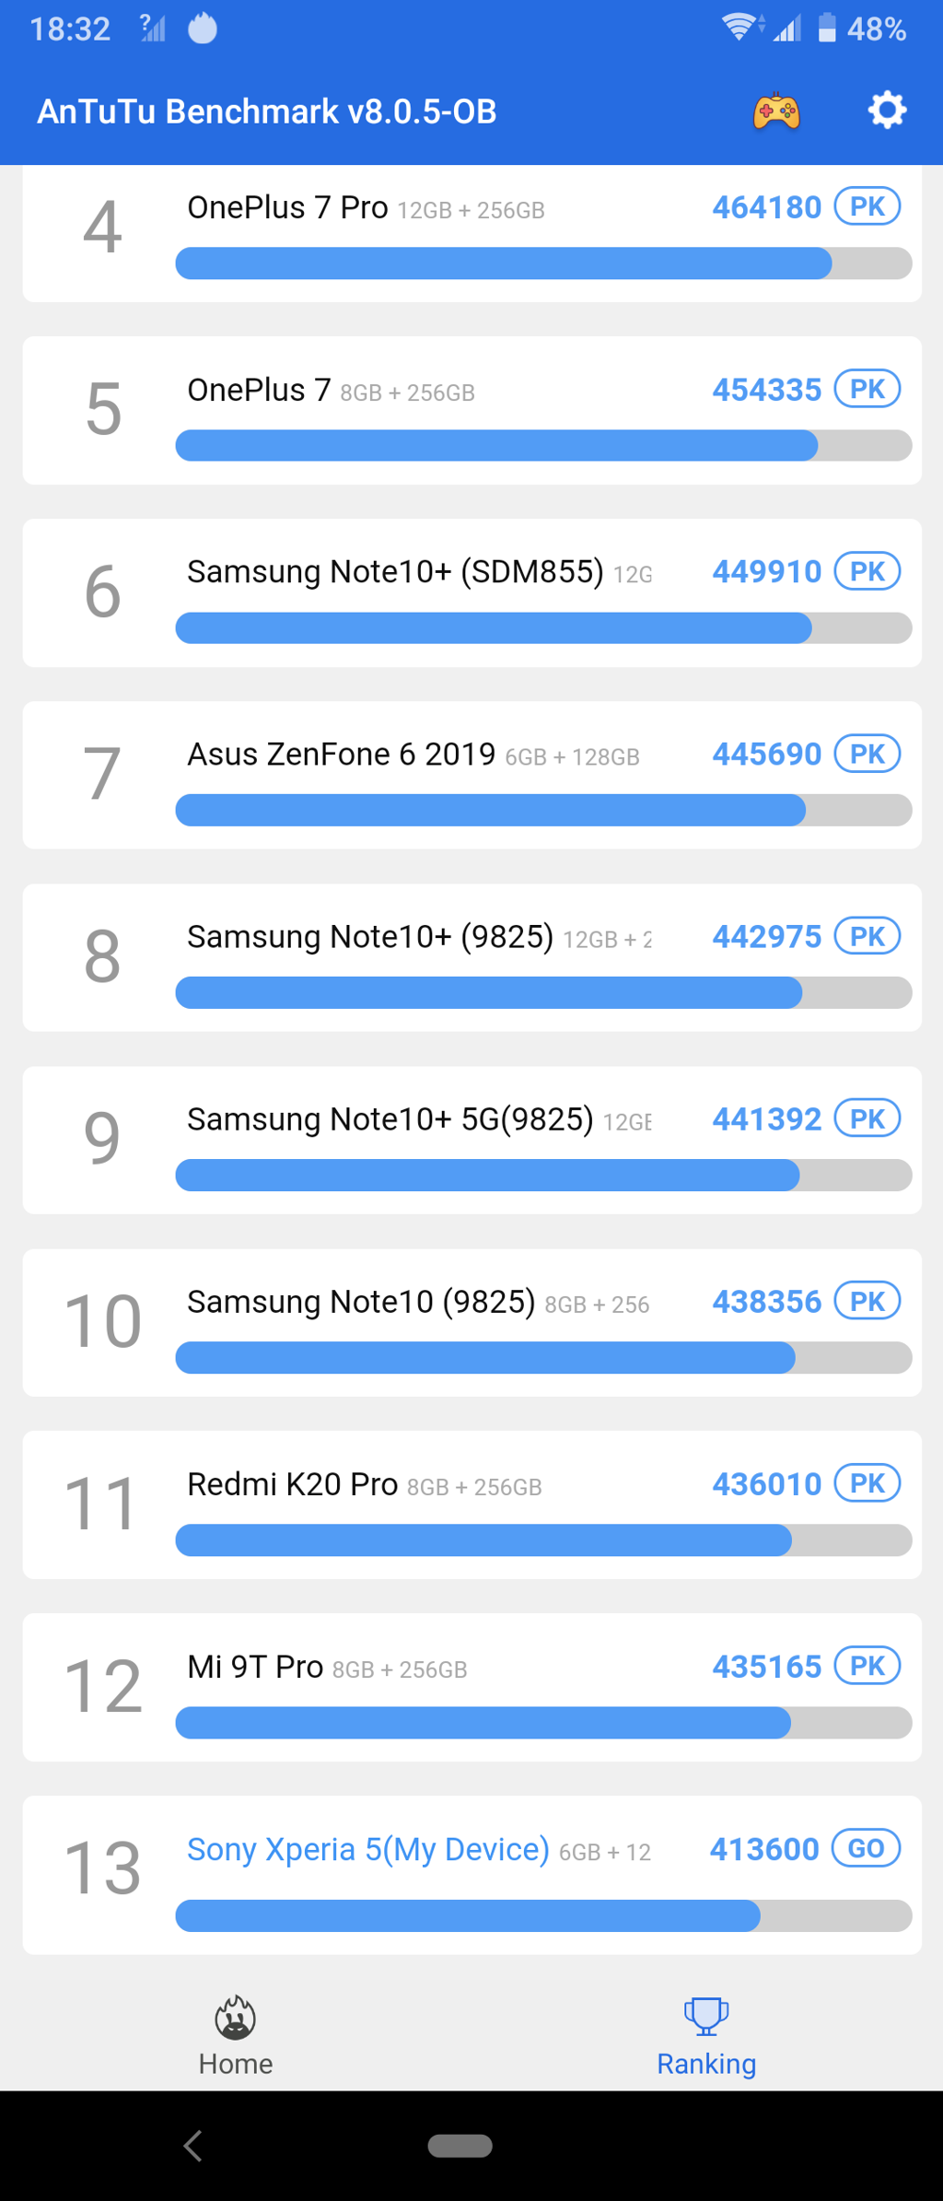
Task: Open settings gear icon
Action: tap(887, 111)
